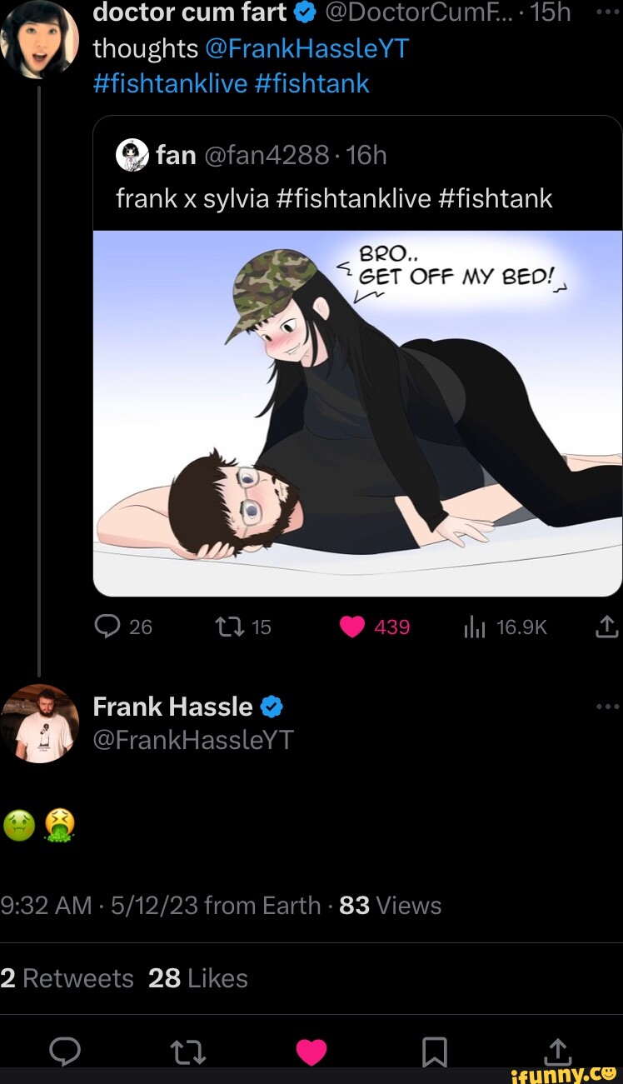Image resolution: width=623 pixels, height=1084 pixels.
Task: Click the verified badge next to Frank Hassle
Action: point(269,707)
